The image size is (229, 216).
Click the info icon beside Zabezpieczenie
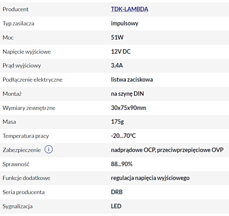pyautogui.click(x=48, y=150)
